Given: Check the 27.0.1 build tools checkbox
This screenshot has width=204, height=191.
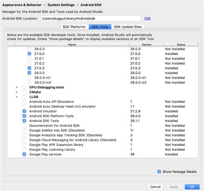Looking at the screenshot, I should pyautogui.click(x=29, y=58).
